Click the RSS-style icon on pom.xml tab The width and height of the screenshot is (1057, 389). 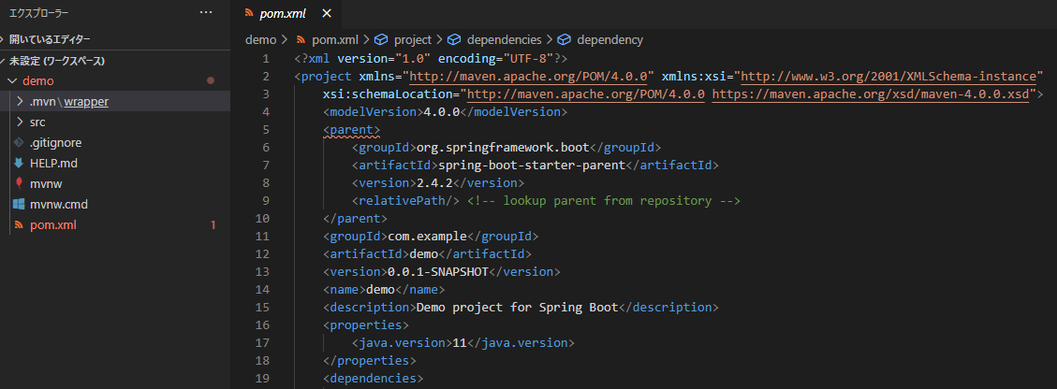point(248,14)
